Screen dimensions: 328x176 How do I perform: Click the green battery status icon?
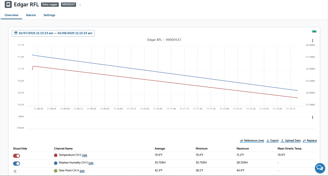pos(314,31)
